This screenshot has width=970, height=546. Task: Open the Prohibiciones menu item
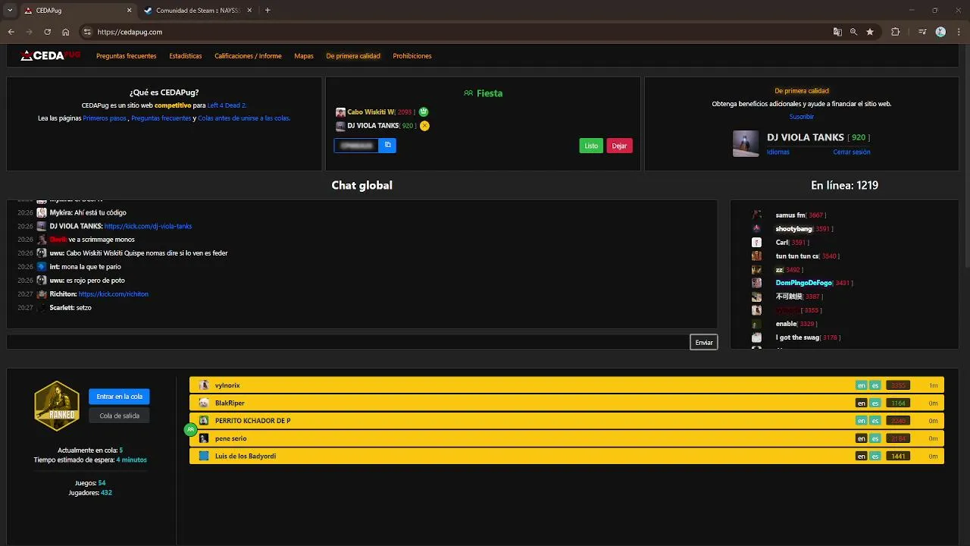(x=412, y=56)
